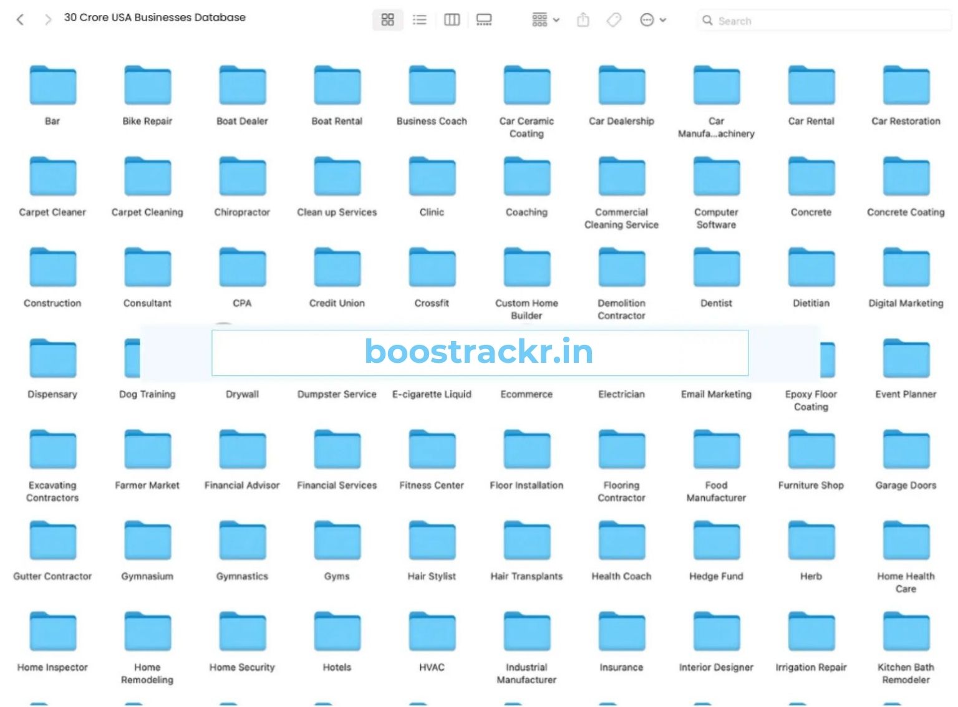958x707 pixels.
Task: Switch to gallery view
Action: click(x=484, y=20)
